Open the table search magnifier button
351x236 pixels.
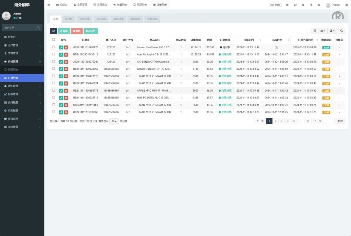[341, 31]
